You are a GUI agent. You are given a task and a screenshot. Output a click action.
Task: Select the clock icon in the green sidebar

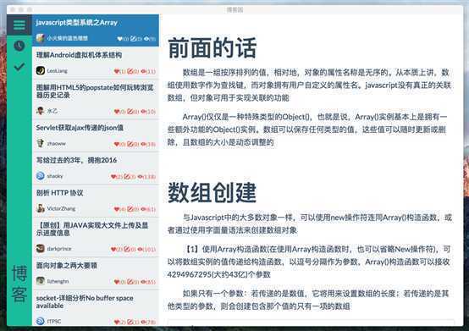coord(19,46)
